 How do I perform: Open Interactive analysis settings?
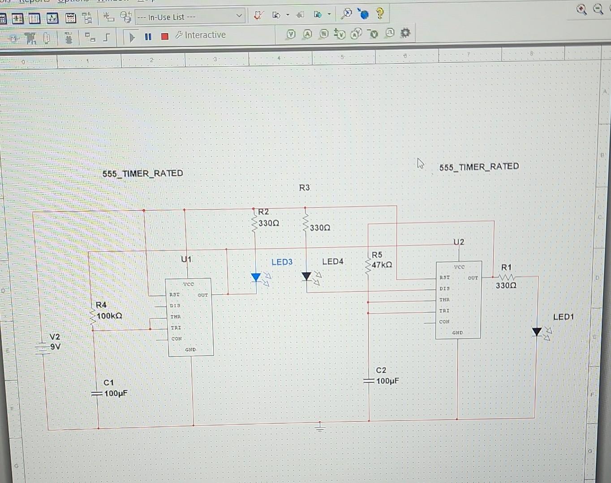point(201,35)
